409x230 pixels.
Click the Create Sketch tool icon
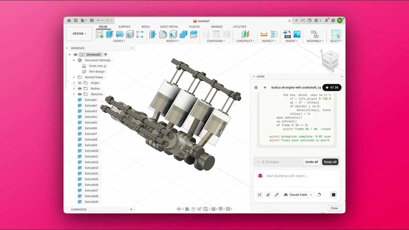[99, 34]
